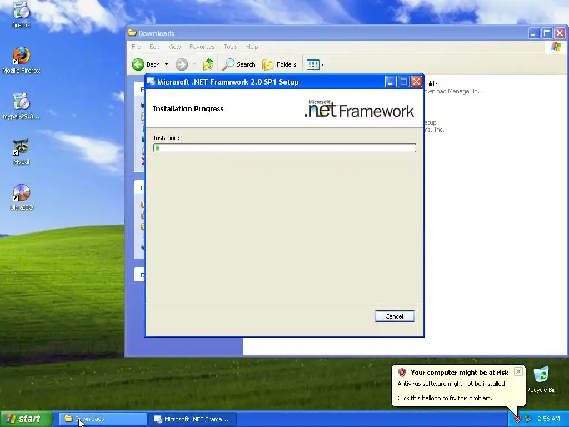Cancel the .NET Framework installation

(395, 316)
